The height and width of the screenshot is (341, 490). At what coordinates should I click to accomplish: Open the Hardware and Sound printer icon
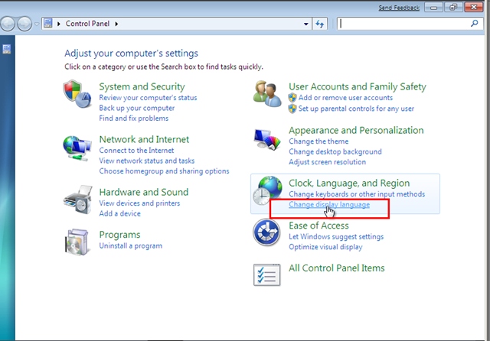coord(78,200)
